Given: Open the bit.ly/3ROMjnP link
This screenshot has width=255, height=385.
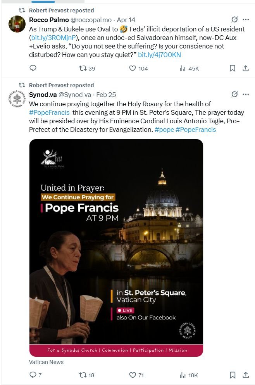Looking at the screenshot, I should coord(53,38).
